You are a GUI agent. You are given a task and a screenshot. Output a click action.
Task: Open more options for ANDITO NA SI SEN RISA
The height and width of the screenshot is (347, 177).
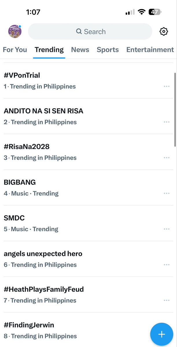tap(167, 122)
